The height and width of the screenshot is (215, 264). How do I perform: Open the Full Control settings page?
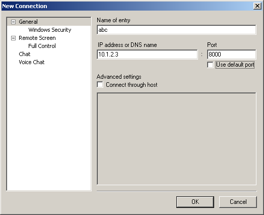42,46
